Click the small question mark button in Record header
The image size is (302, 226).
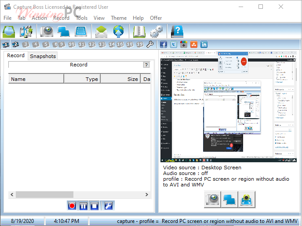[x=146, y=65]
